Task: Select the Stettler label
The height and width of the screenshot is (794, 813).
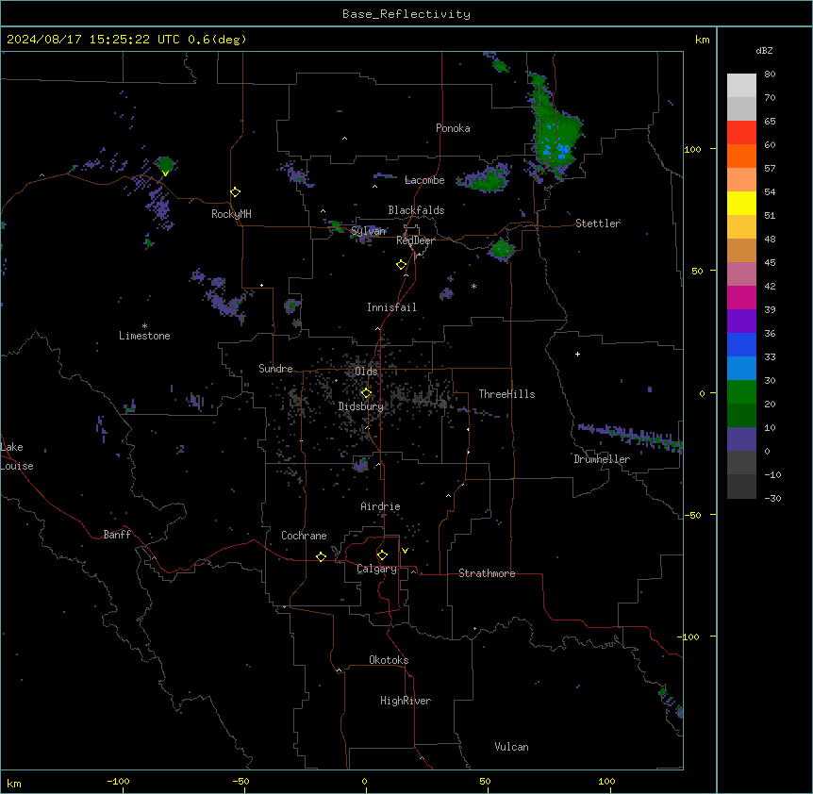Action: (598, 223)
